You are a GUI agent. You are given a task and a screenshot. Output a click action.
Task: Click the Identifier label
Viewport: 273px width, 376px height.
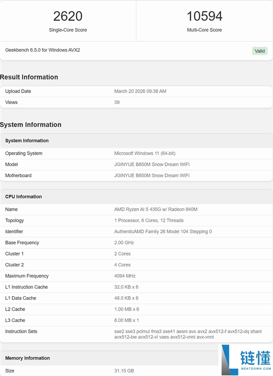[14, 232]
